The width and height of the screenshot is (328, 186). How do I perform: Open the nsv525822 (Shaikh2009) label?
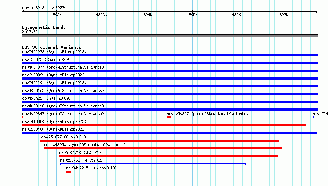coord(46,59)
